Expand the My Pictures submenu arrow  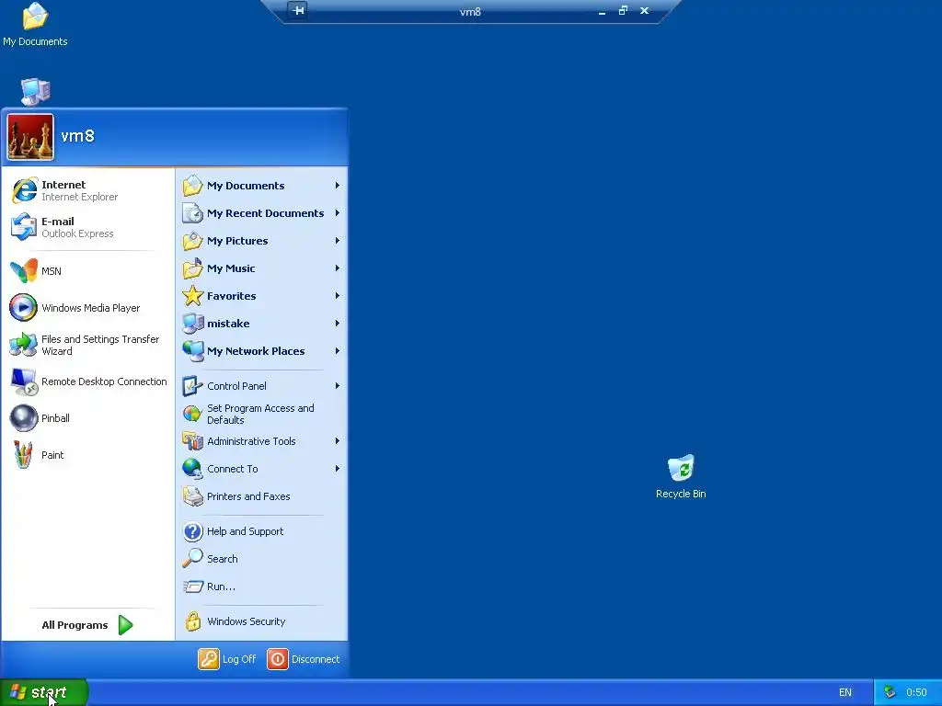coord(337,241)
